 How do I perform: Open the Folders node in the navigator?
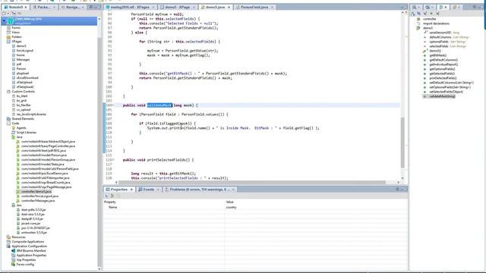[17, 37]
